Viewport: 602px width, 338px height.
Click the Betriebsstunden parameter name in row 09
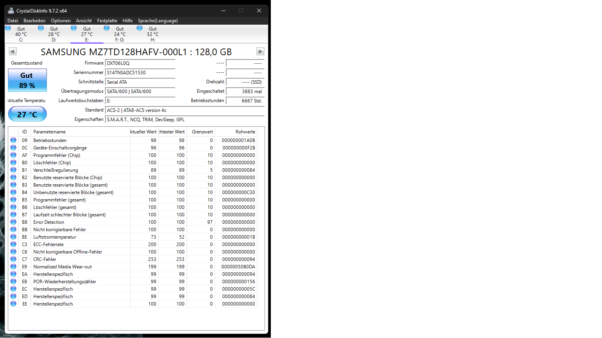click(x=50, y=140)
